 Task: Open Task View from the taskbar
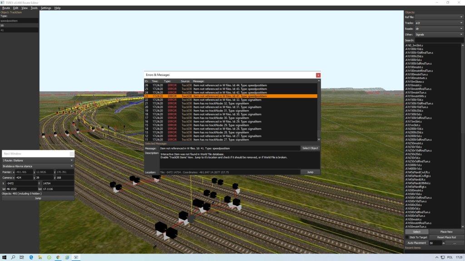22,257
